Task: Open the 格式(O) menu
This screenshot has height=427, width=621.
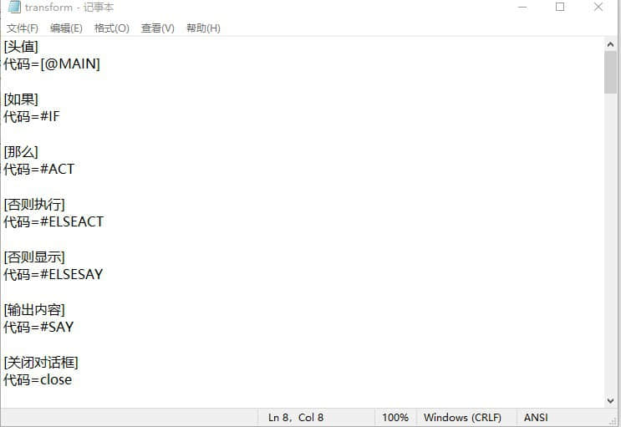Action: coord(112,28)
